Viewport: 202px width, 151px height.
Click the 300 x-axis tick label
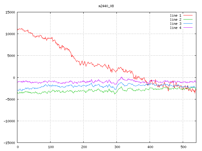tap(116, 147)
